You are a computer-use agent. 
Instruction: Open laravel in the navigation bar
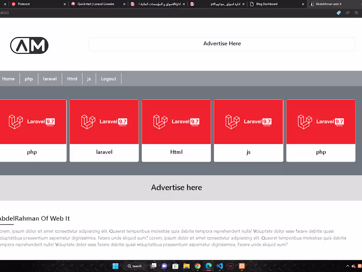pyautogui.click(x=50, y=79)
